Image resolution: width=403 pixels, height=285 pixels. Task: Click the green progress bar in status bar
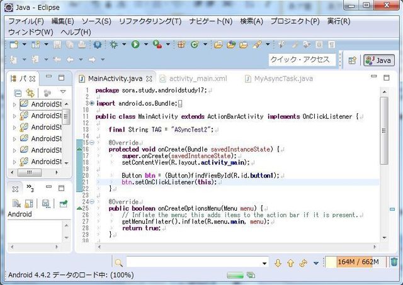click(x=235, y=276)
